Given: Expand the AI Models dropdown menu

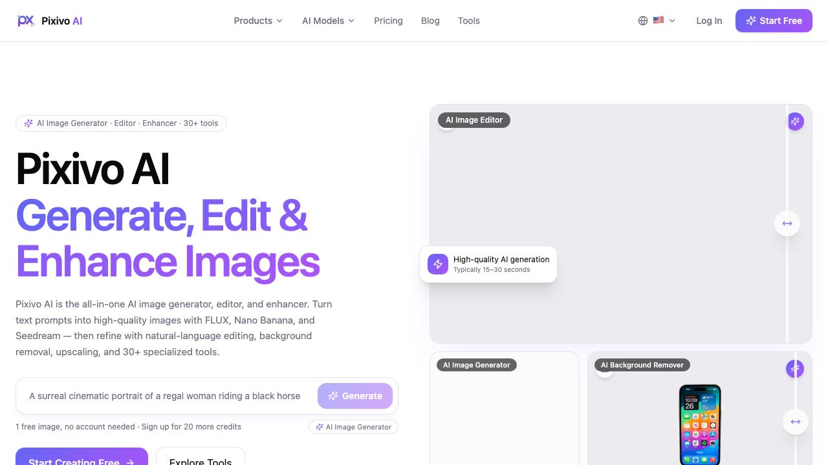Looking at the screenshot, I should [x=329, y=21].
